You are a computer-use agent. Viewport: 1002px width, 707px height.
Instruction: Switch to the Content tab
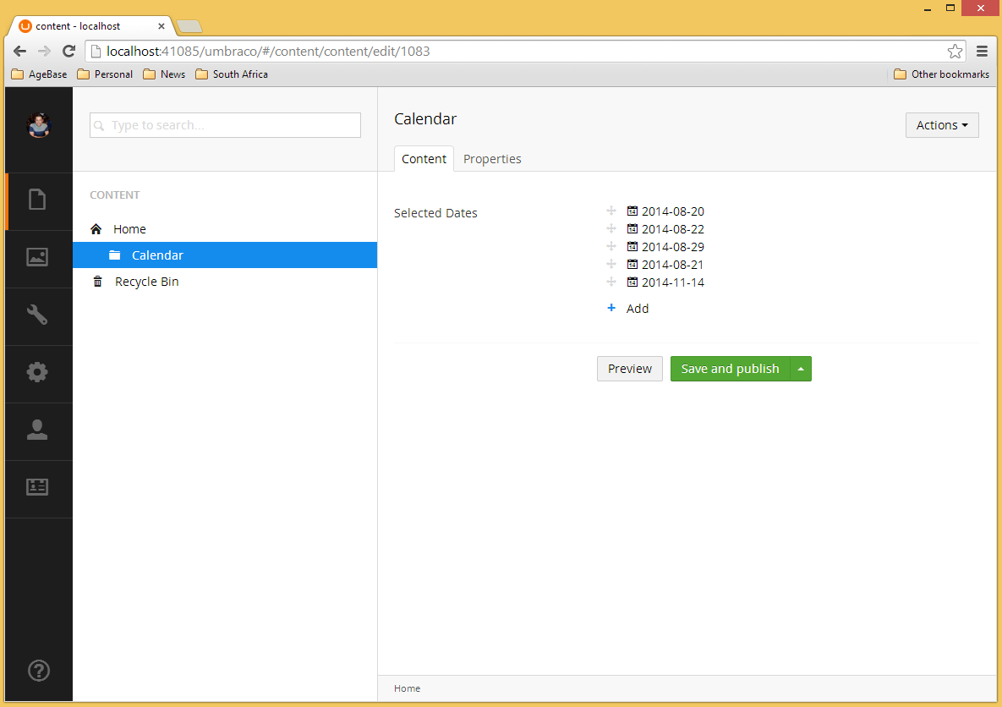pyautogui.click(x=424, y=158)
